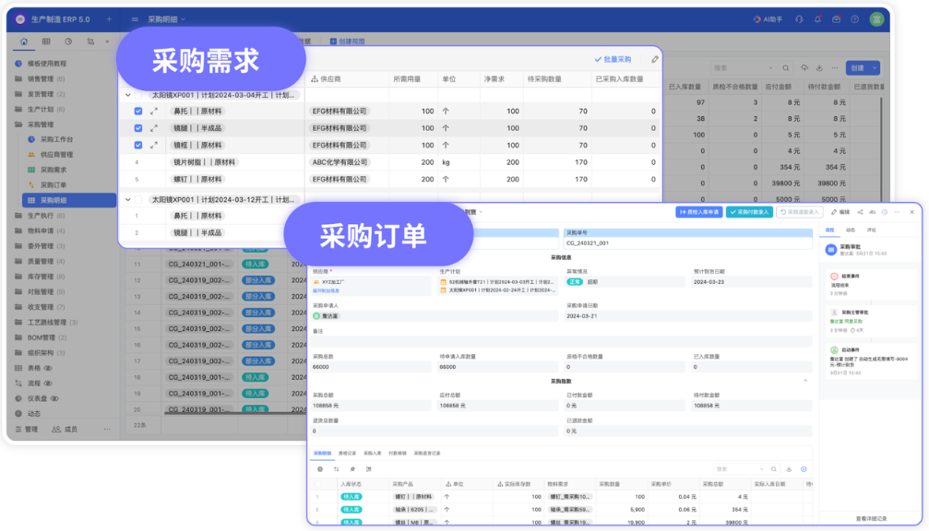Open the headset support icon in top bar
The height and width of the screenshot is (531, 929).
click(799, 19)
